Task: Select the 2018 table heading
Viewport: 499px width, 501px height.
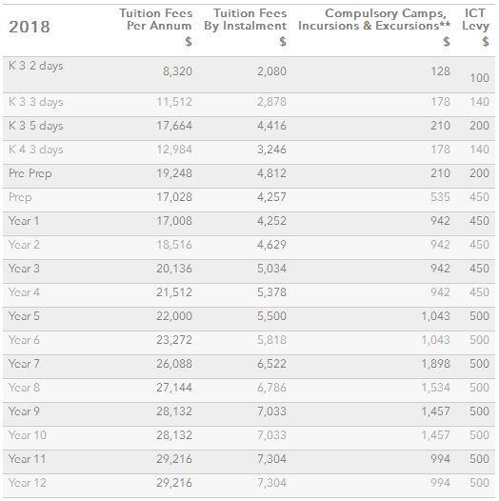Action: 30,27
